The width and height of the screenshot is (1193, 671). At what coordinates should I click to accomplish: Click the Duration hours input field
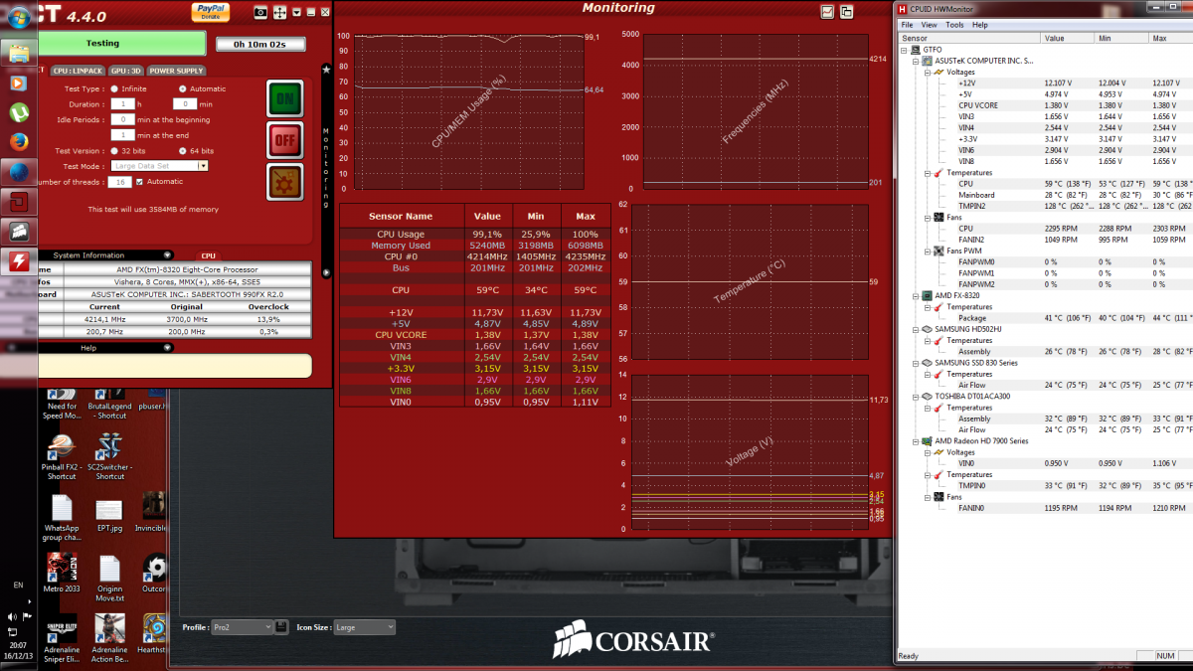(123, 103)
